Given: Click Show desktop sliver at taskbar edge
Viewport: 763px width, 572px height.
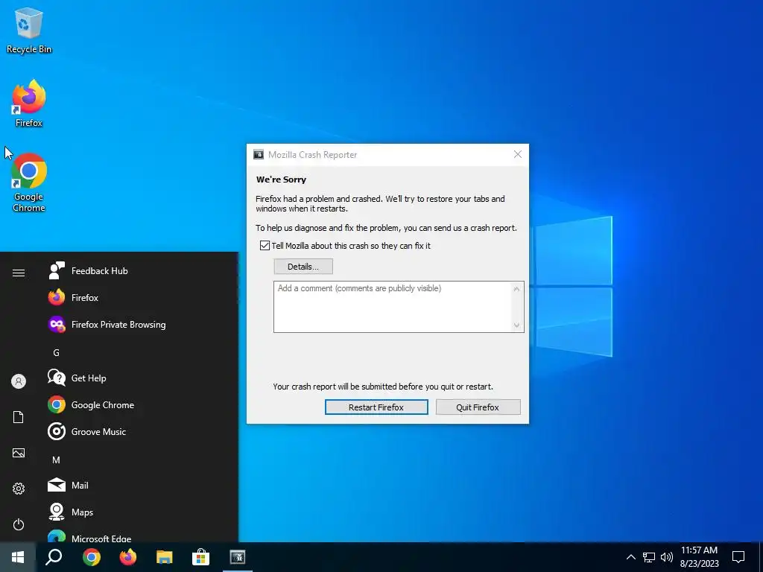Looking at the screenshot, I should pyautogui.click(x=761, y=557).
